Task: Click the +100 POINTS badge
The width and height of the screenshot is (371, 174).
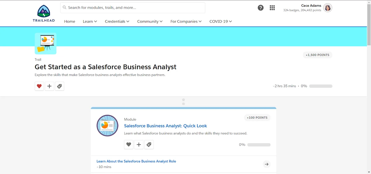Action: tap(257, 118)
